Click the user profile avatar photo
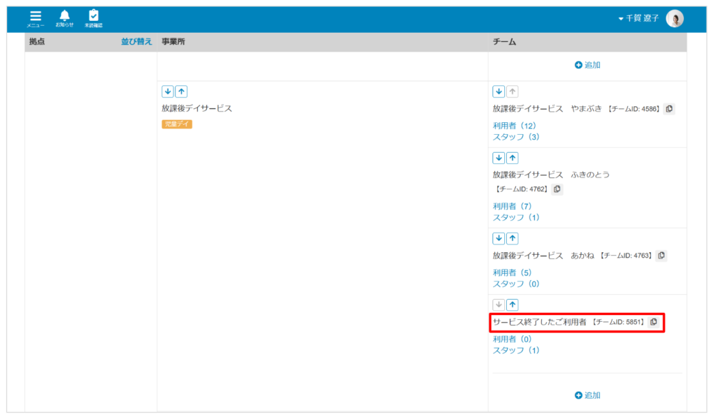The height and width of the screenshot is (419, 716). tap(675, 19)
